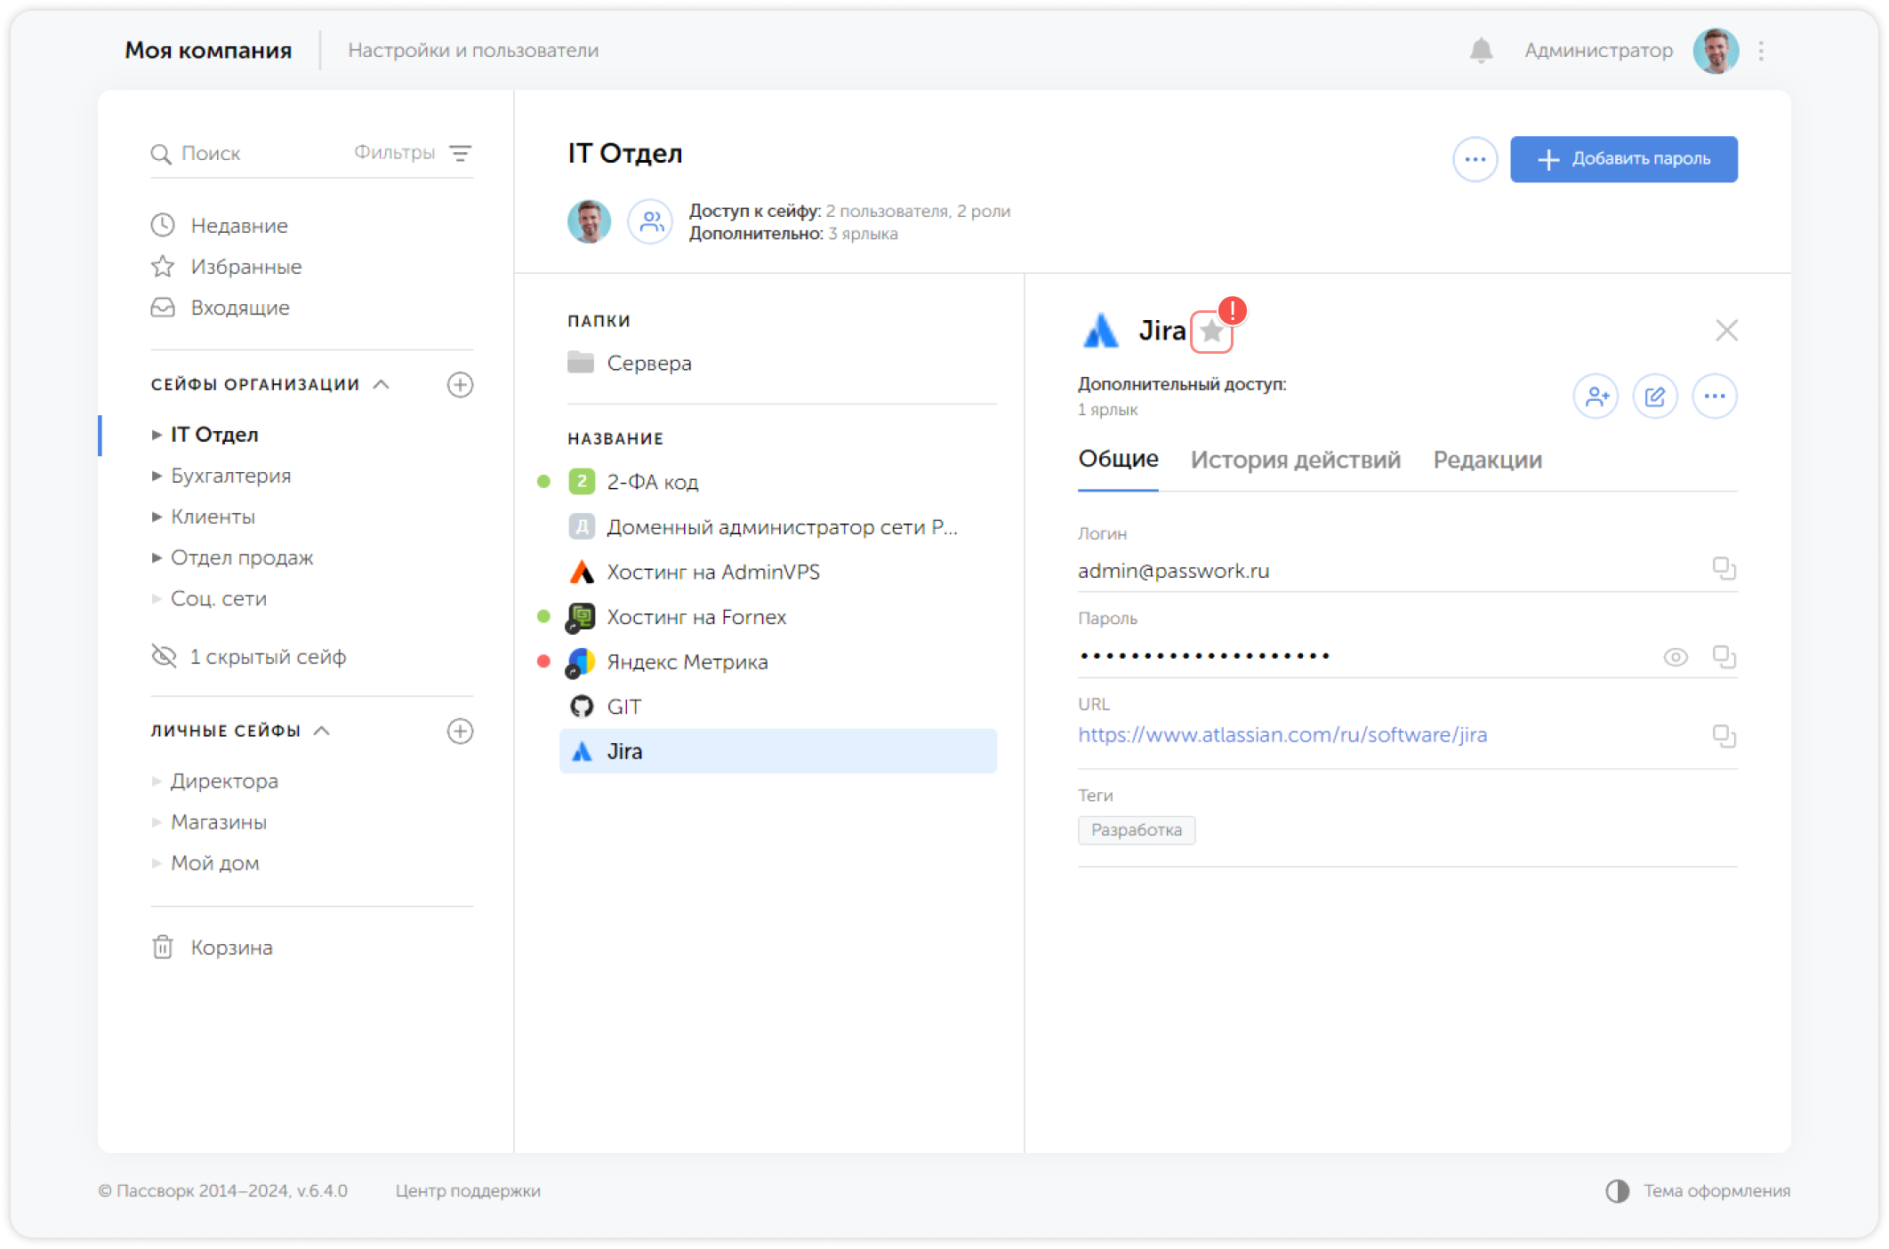Reveal password with eye icon
The height and width of the screenshot is (1249, 1889).
[x=1676, y=657]
